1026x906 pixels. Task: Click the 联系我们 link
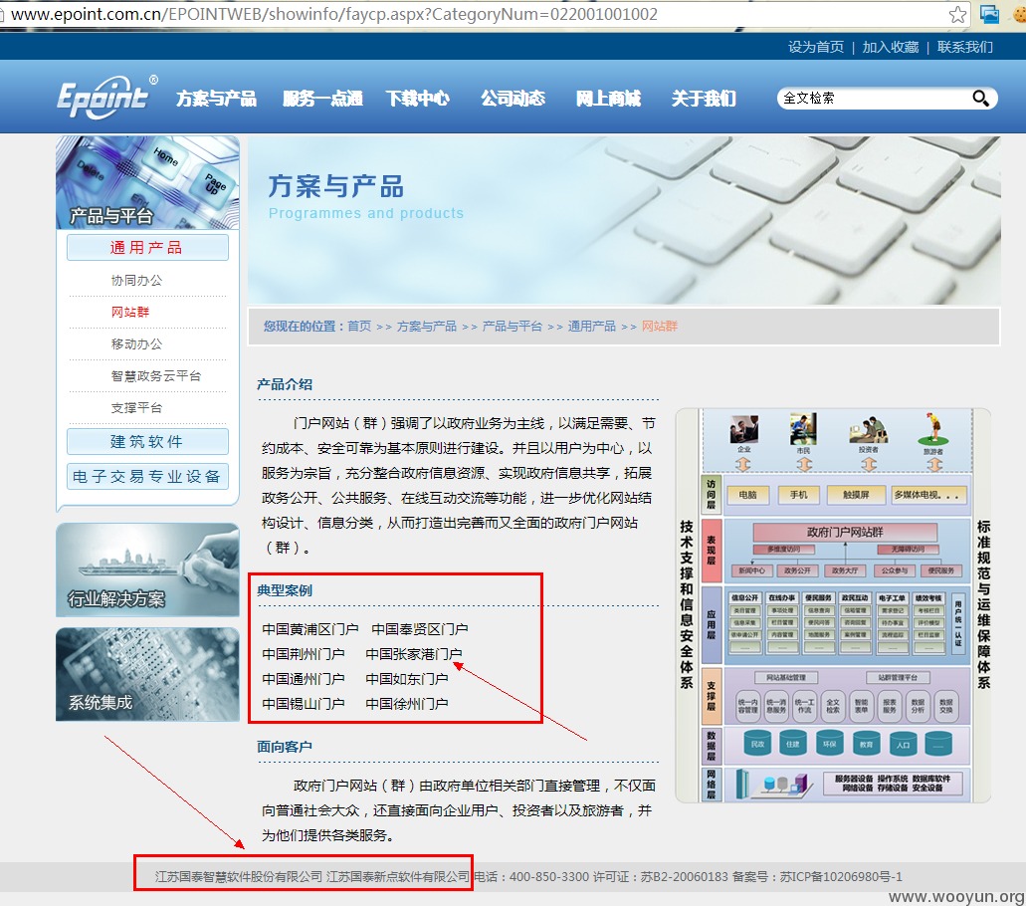coord(965,47)
